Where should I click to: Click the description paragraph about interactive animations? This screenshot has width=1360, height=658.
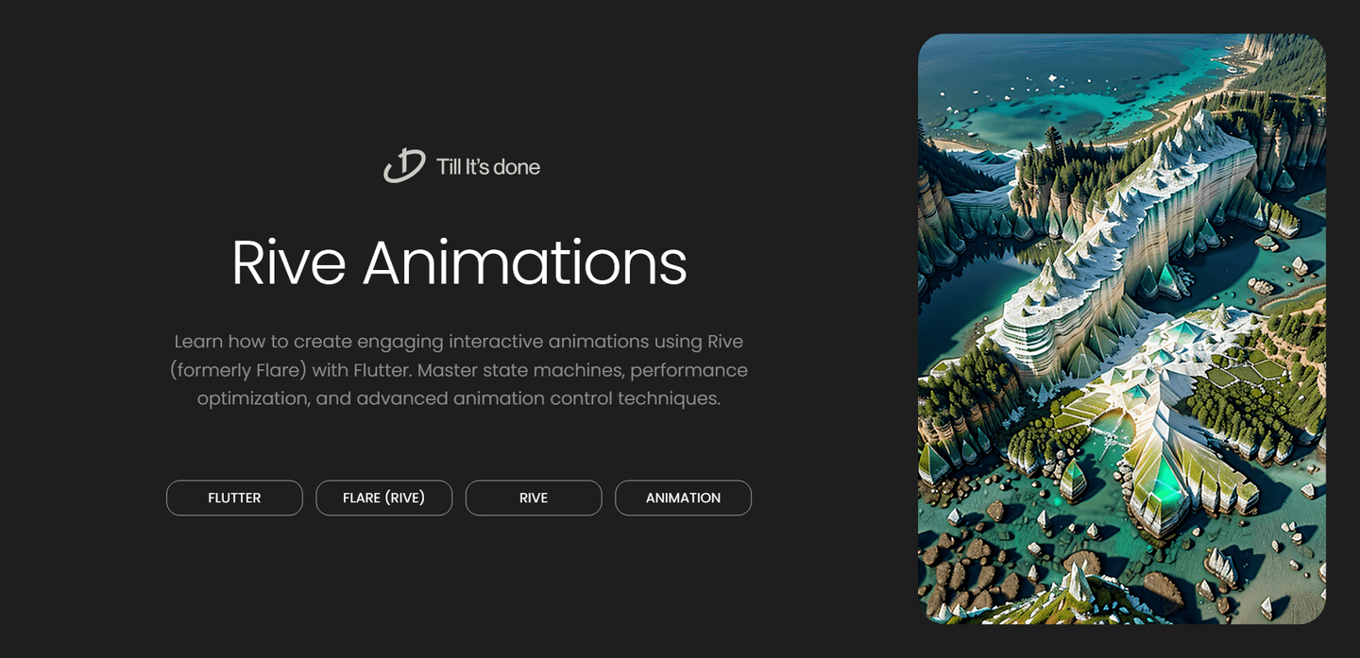click(x=459, y=370)
